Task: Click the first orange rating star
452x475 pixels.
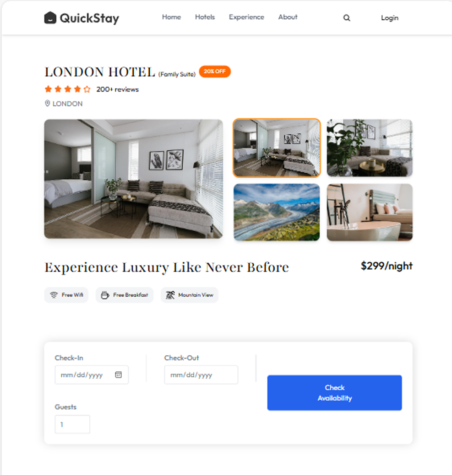Action: point(48,89)
